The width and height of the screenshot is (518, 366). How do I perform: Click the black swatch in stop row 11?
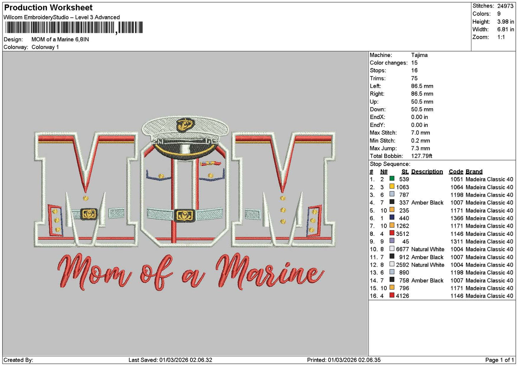[x=392, y=257]
